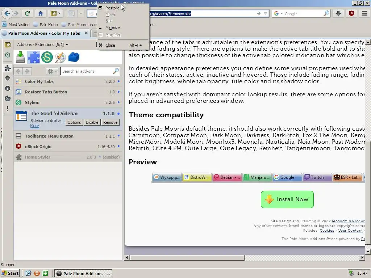371x278 pixels.
Task: Click the system tray network icon
Action: [x=352, y=273]
